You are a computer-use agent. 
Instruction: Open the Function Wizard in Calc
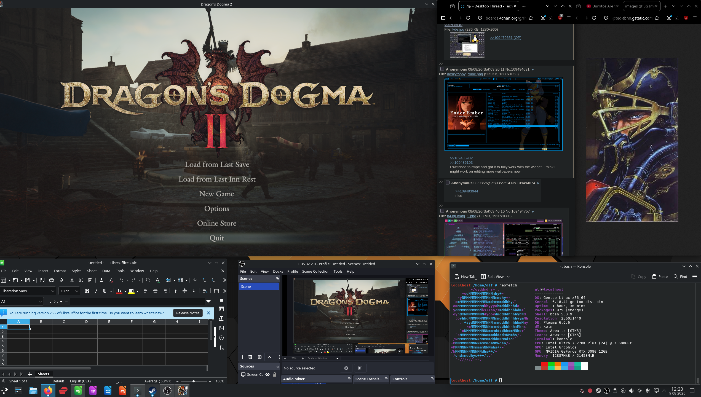(x=50, y=301)
